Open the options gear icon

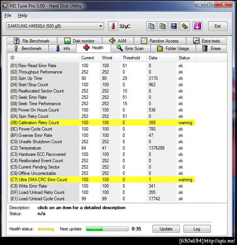click(x=185, y=26)
